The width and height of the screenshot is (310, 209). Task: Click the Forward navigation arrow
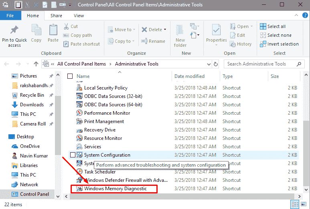[x=18, y=64]
